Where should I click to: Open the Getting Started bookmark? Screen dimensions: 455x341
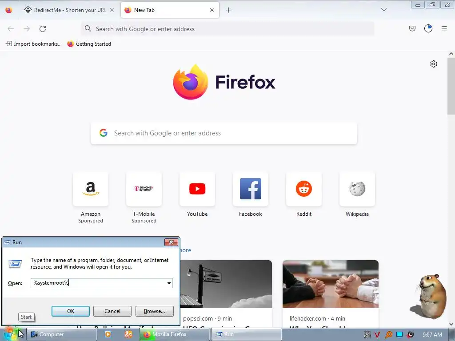[x=89, y=44]
